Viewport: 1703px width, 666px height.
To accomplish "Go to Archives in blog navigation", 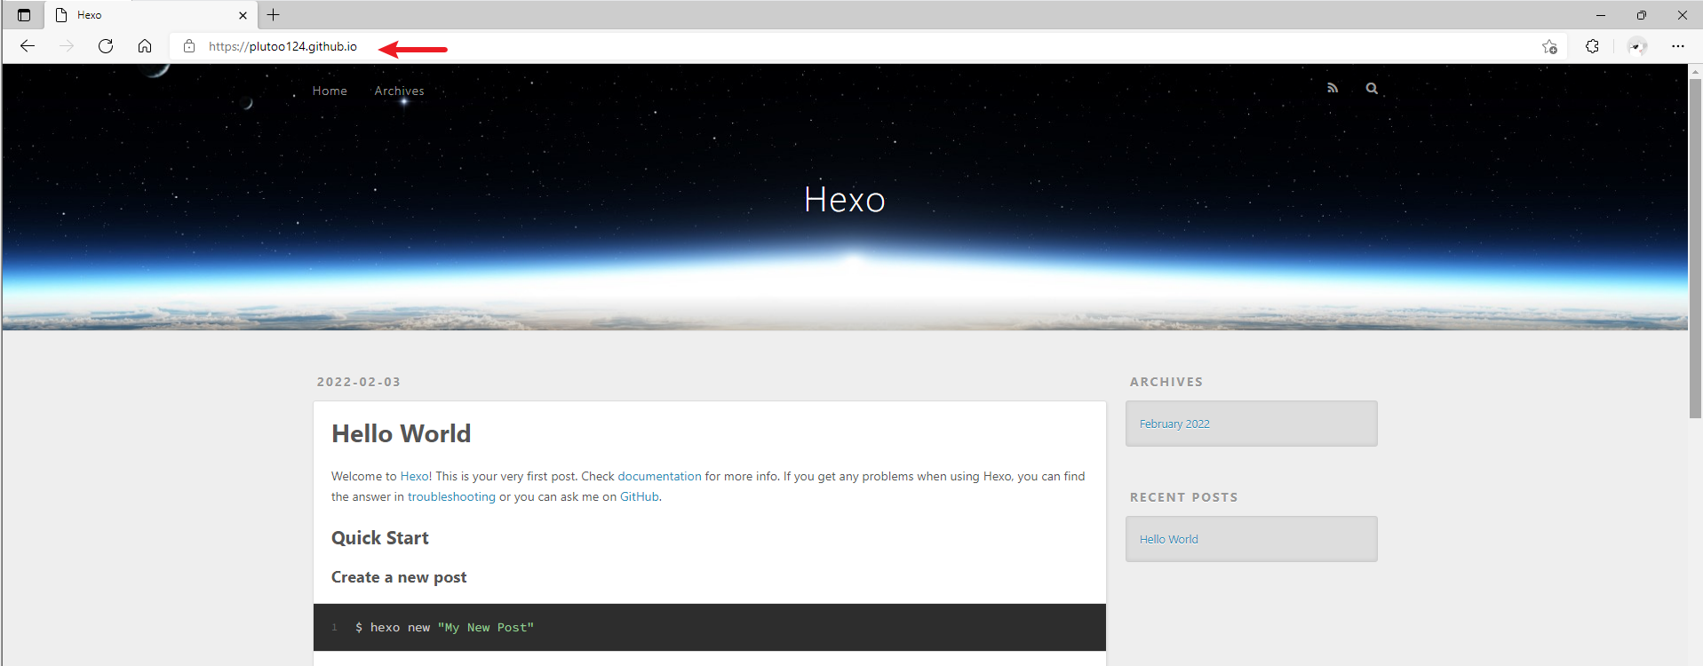I will tap(399, 91).
